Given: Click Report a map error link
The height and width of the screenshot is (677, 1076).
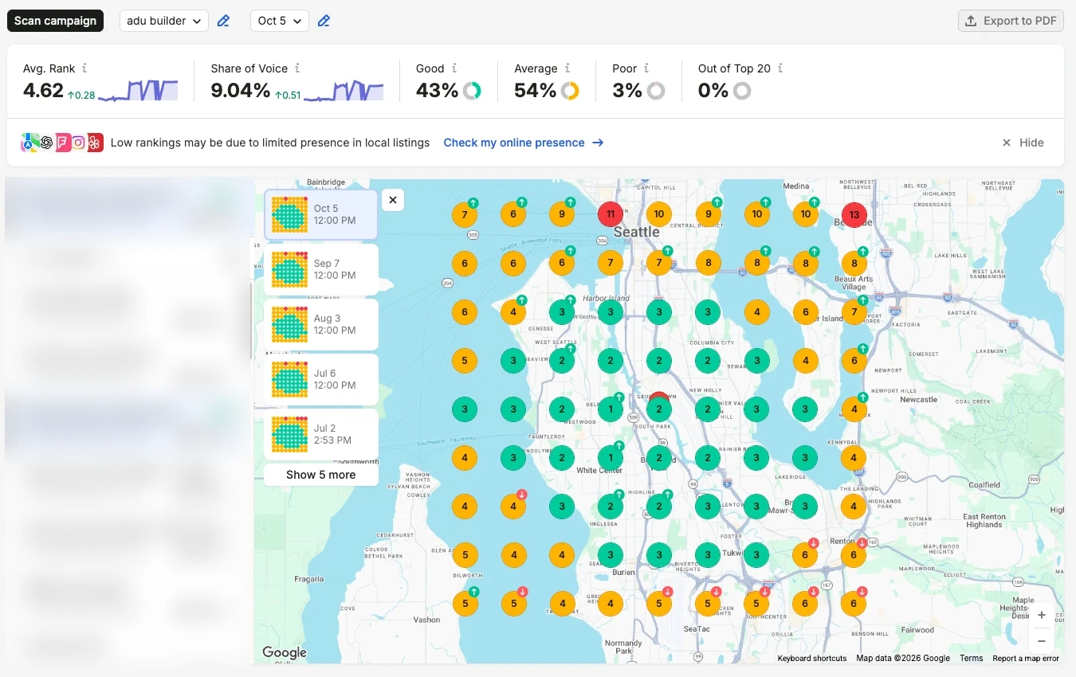Looking at the screenshot, I should 1026,659.
